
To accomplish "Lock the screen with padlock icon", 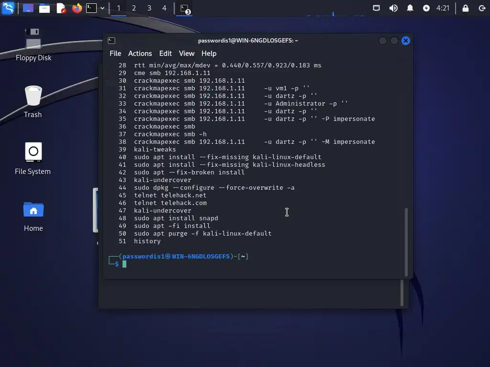I will pyautogui.click(x=465, y=8).
